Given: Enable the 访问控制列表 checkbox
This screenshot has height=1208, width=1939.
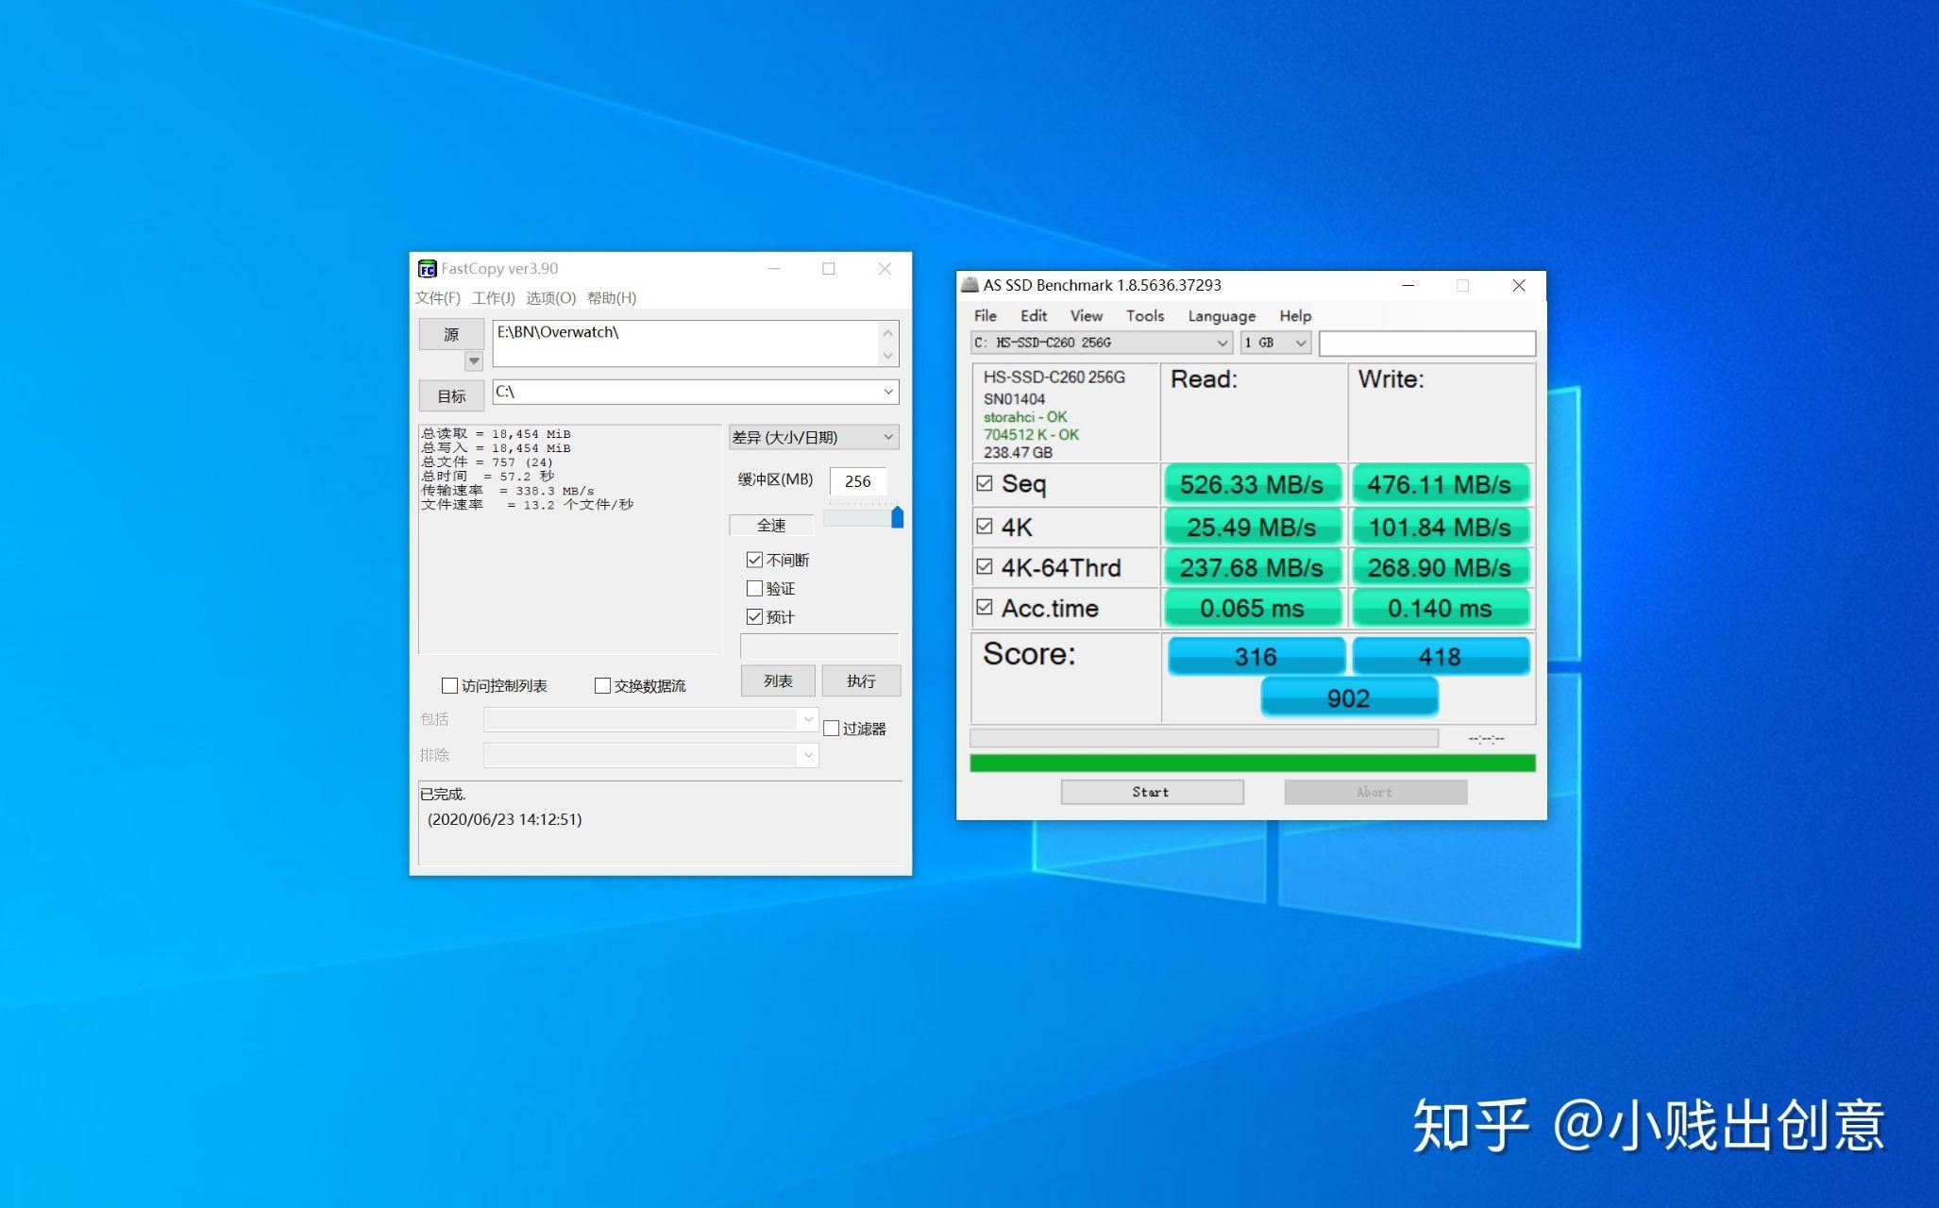Looking at the screenshot, I should (449, 686).
